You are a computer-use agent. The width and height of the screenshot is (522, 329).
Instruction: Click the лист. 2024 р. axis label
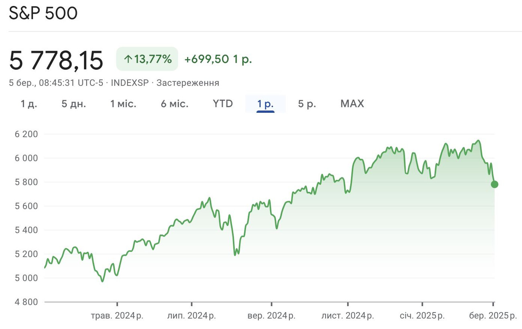pyautogui.click(x=348, y=316)
